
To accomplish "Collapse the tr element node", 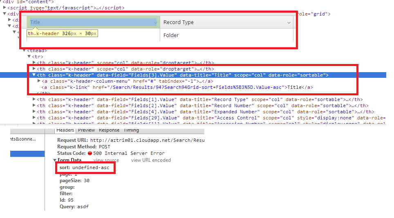I will coord(29,57).
